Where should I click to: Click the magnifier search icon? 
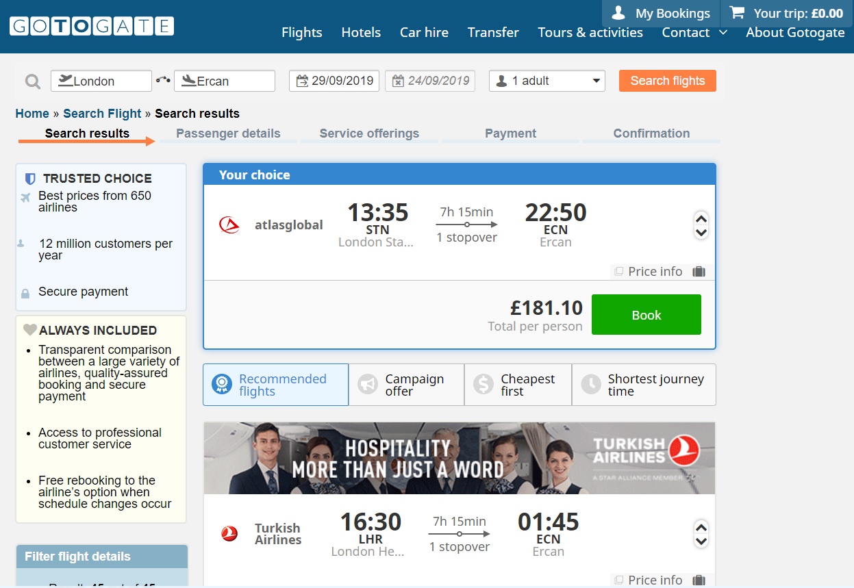[33, 81]
